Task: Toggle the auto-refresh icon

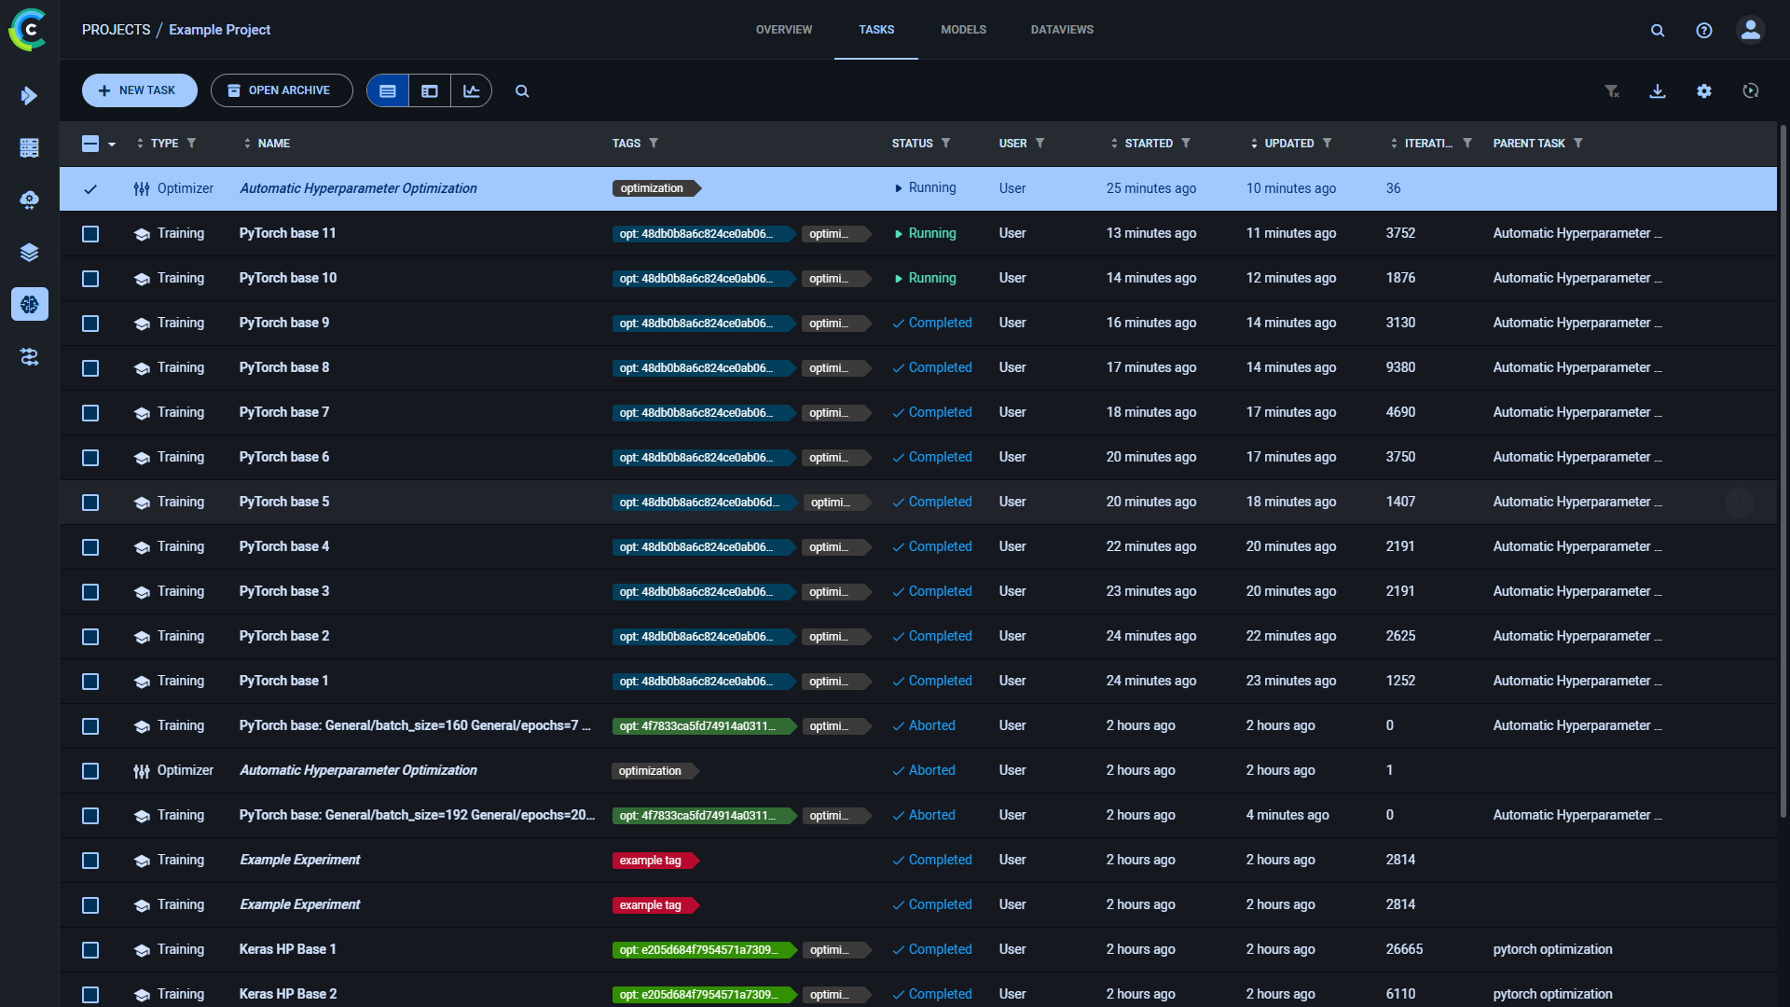Action: point(1751,90)
